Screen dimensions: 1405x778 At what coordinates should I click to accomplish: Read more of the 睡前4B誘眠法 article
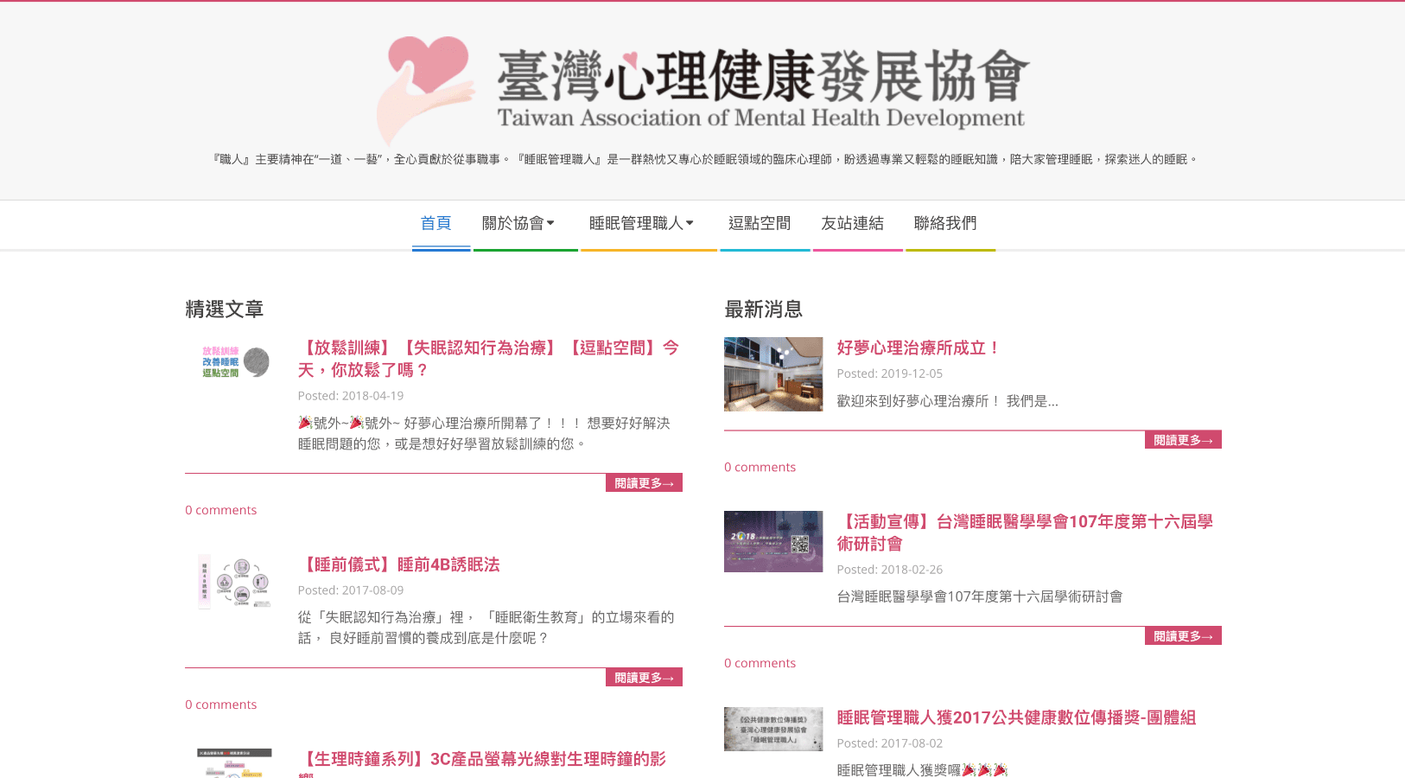pyautogui.click(x=644, y=678)
